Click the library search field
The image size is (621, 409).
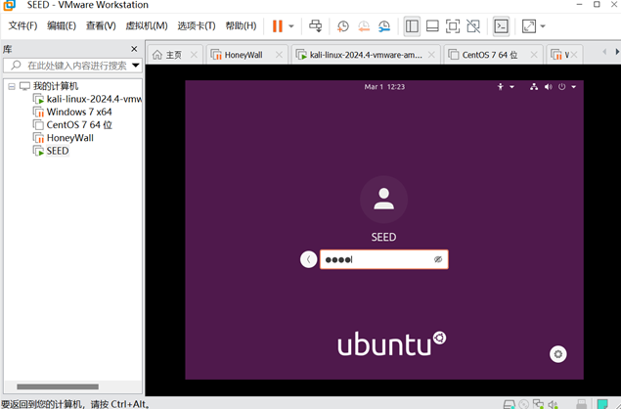[71, 66]
